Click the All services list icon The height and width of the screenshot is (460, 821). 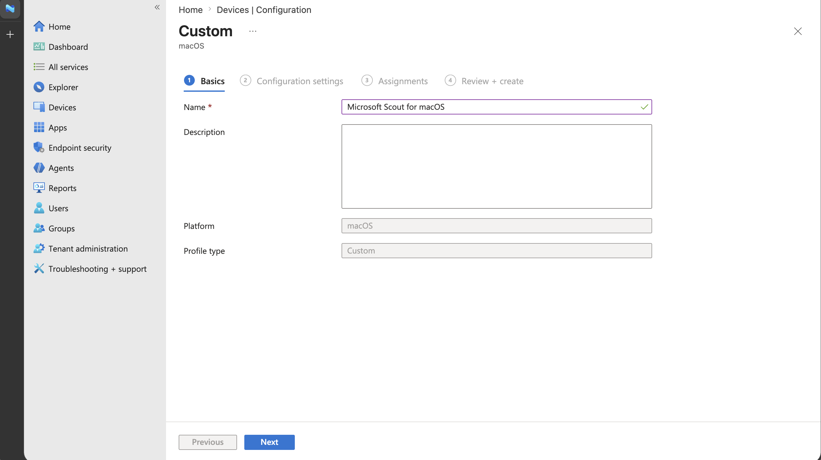coord(39,67)
